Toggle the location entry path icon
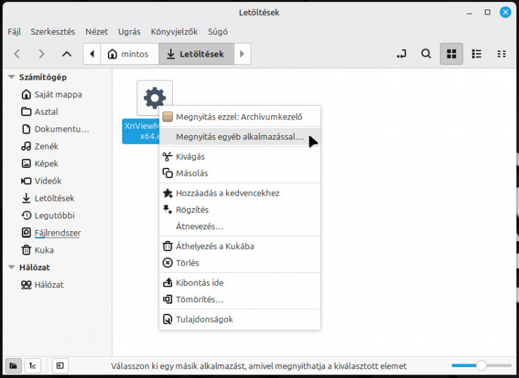 [401, 54]
